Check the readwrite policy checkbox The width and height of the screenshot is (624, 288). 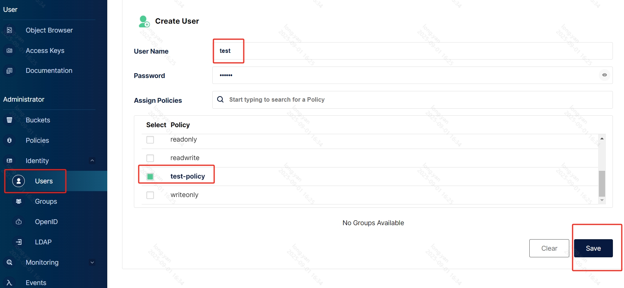(150, 158)
